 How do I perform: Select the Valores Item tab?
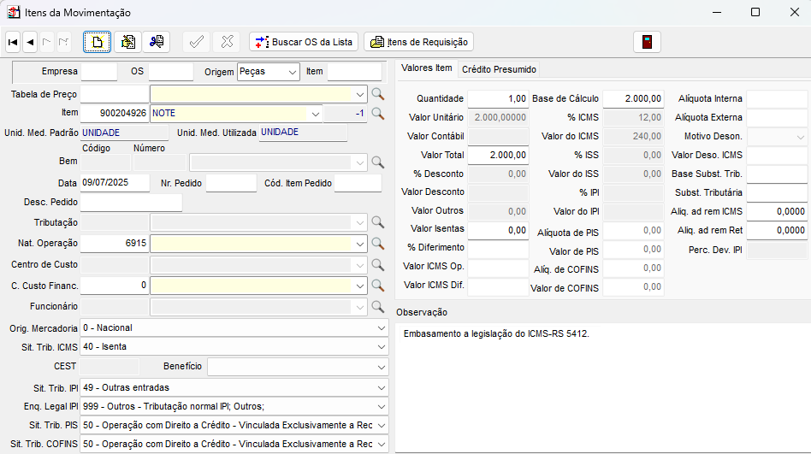(426, 68)
